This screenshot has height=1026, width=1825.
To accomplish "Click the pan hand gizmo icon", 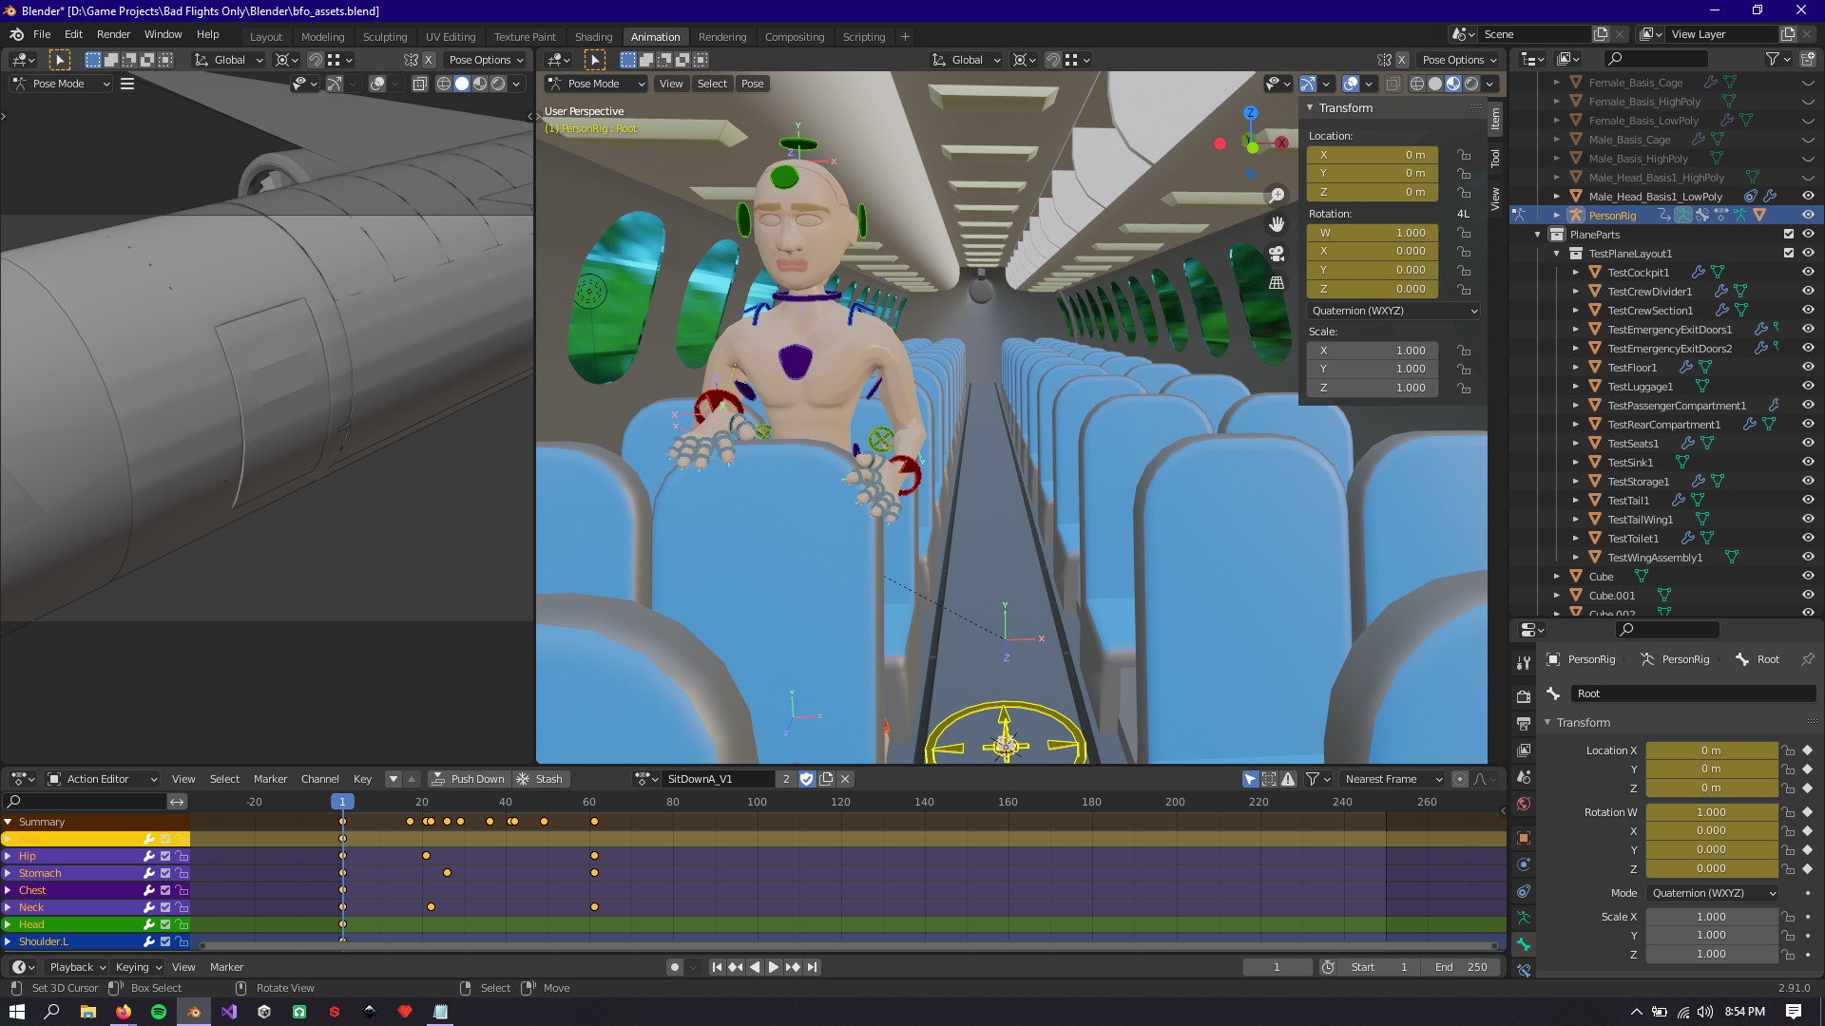I will [1277, 224].
